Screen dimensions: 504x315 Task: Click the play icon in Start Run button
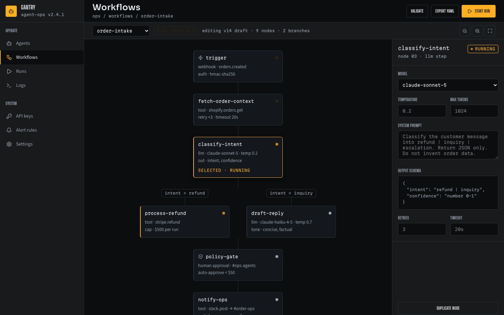pos(470,11)
